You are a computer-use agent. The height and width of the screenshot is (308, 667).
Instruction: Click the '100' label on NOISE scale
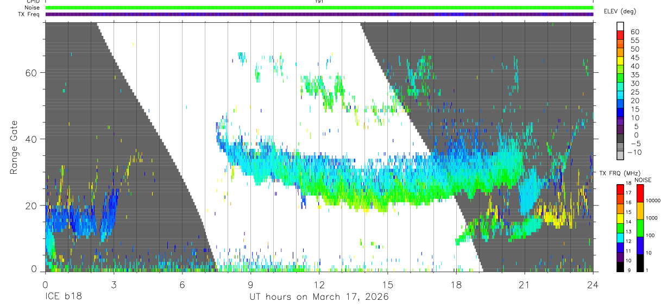point(651,236)
